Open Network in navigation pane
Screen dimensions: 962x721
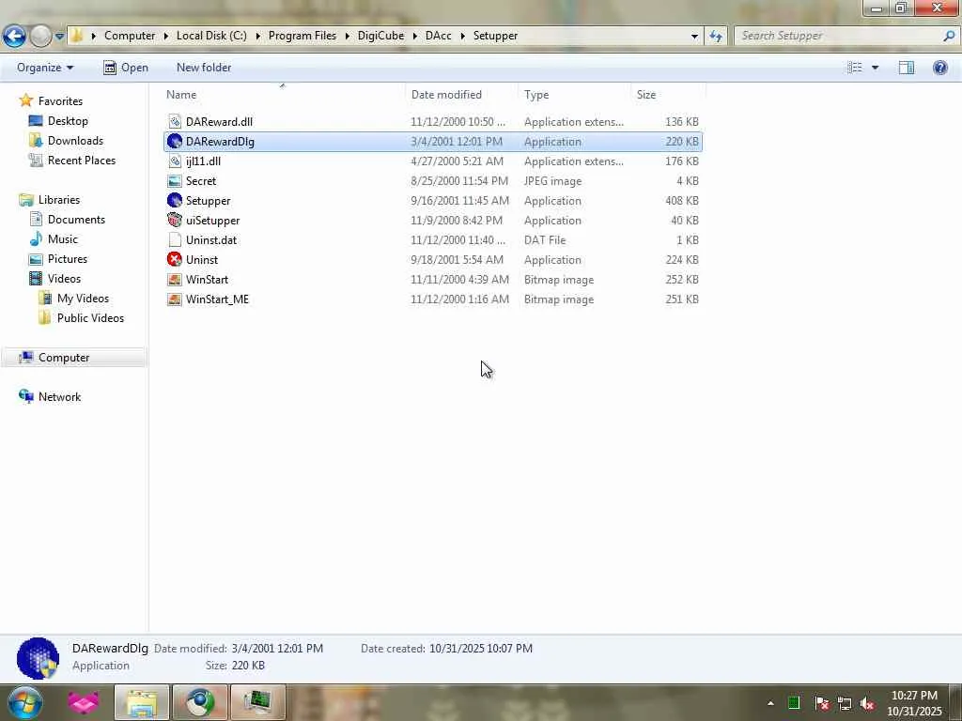(x=59, y=397)
